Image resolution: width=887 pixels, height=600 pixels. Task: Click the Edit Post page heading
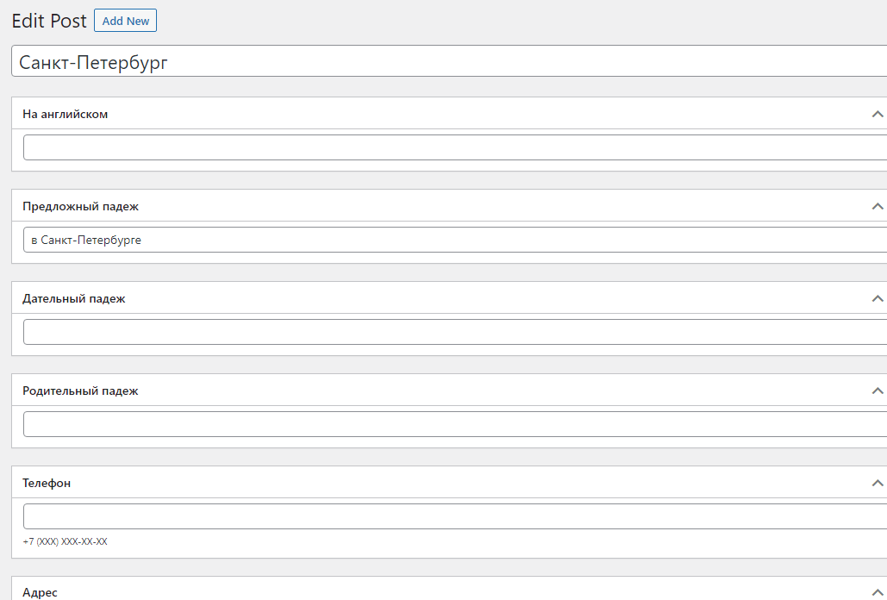[x=49, y=21]
